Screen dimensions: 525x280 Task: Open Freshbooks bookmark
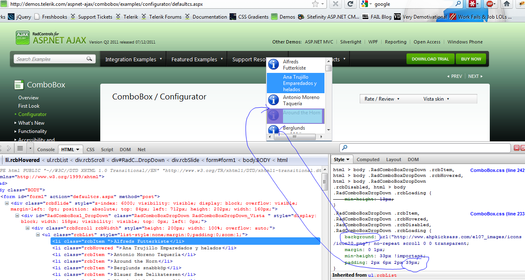point(51,17)
